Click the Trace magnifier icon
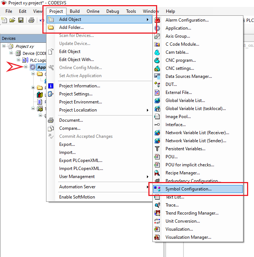Screen dimensions: 254x257 [x=158, y=205]
